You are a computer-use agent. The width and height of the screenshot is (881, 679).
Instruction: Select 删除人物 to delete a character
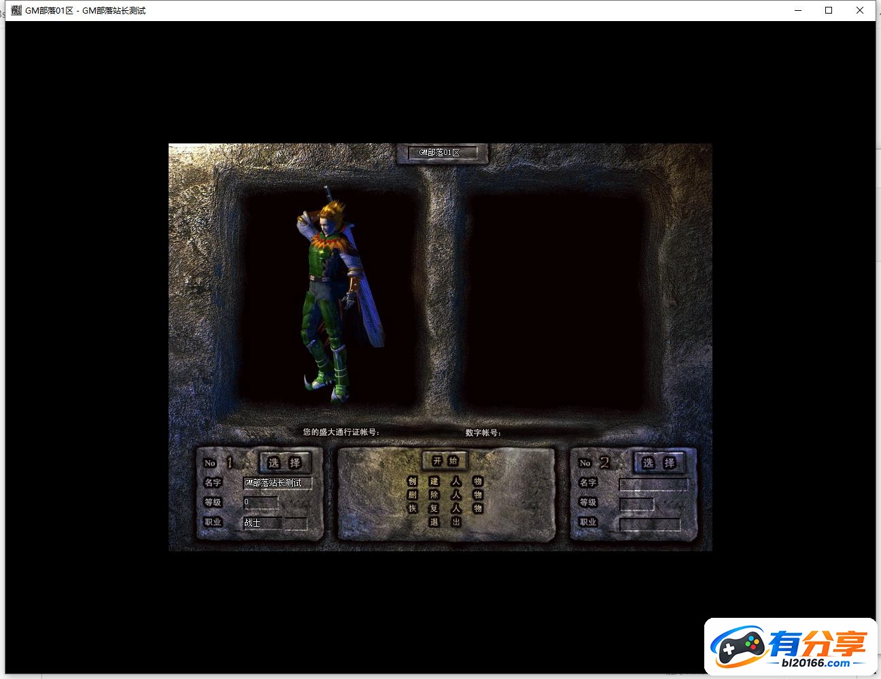point(445,495)
